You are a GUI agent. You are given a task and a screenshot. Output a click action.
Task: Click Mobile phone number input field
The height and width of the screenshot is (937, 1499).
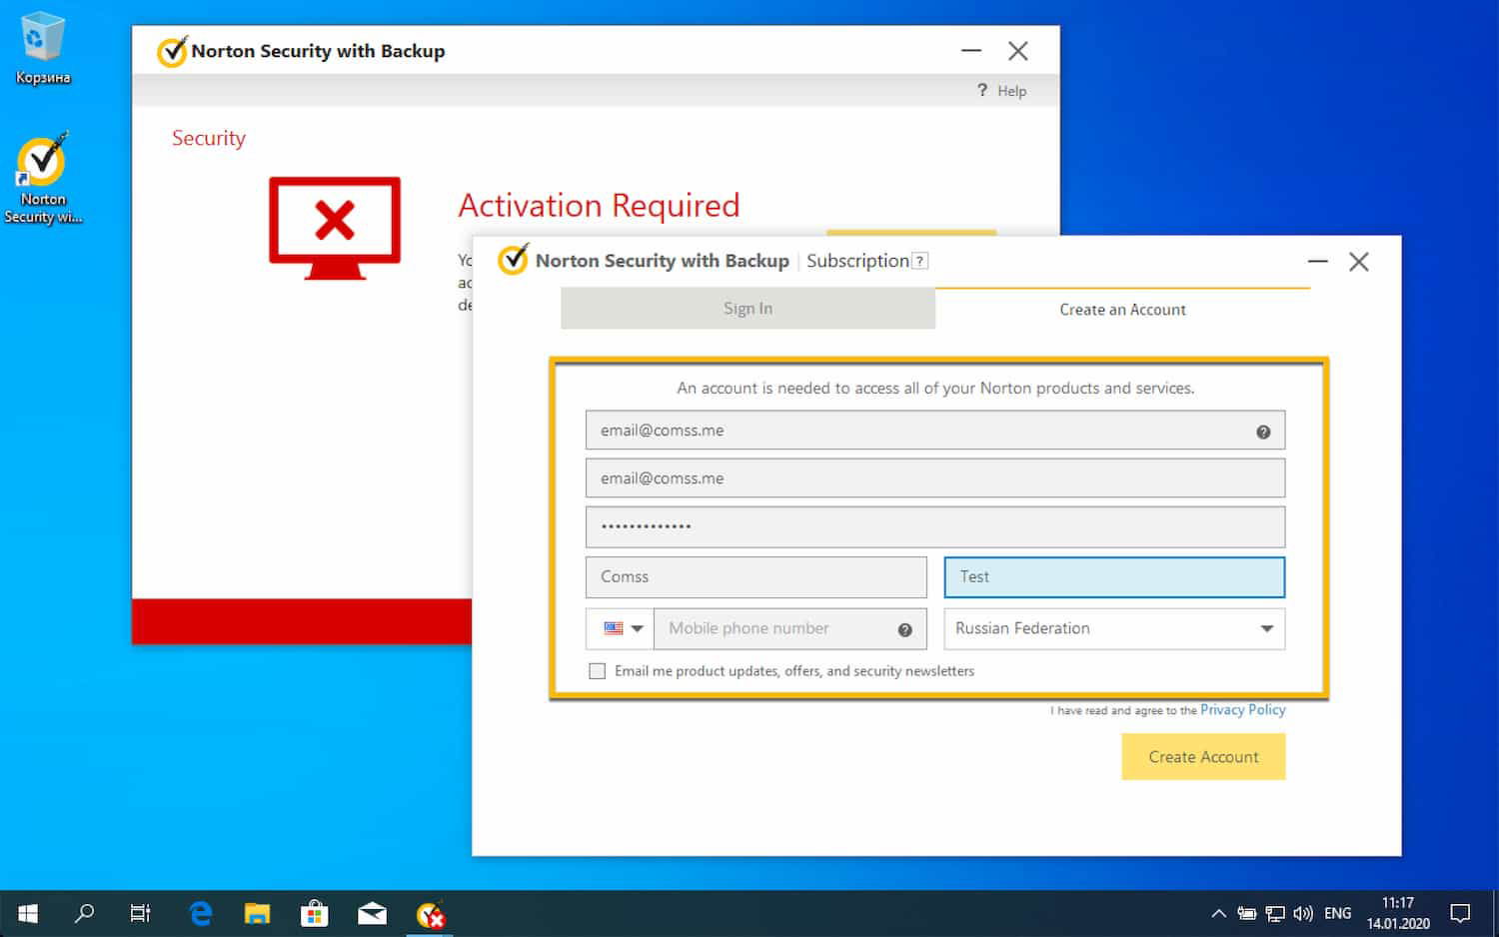pyautogui.click(x=789, y=629)
